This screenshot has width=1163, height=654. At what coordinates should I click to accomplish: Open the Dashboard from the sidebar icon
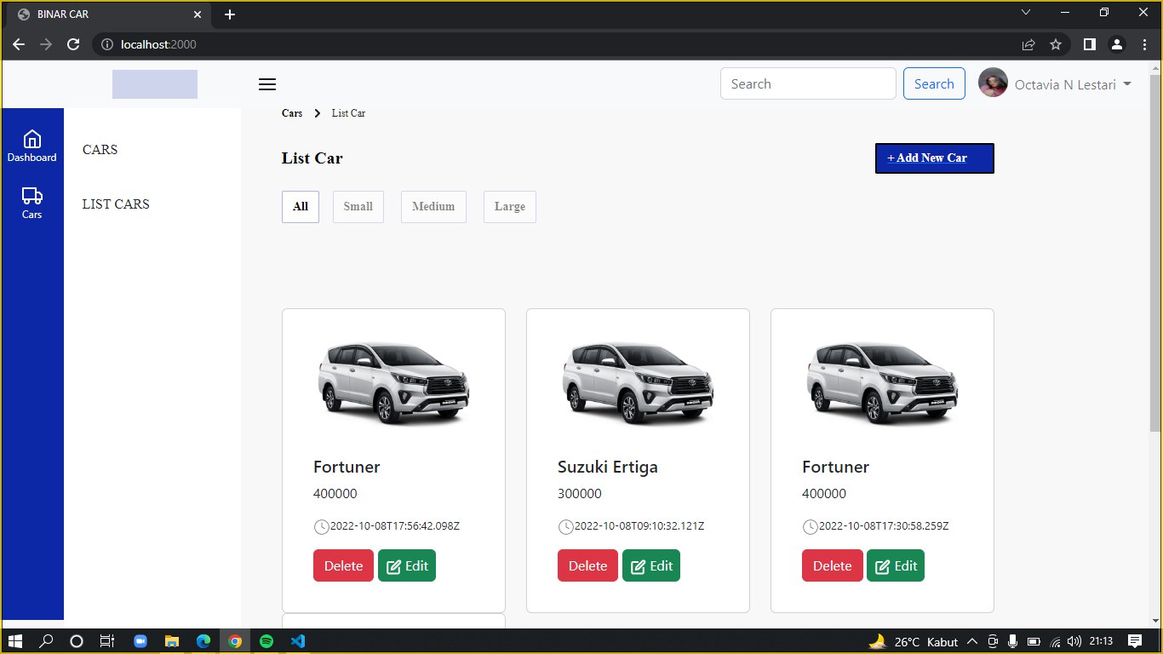pos(32,143)
